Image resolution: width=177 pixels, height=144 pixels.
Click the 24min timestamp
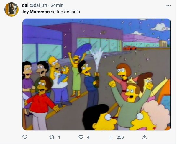point(57,5)
